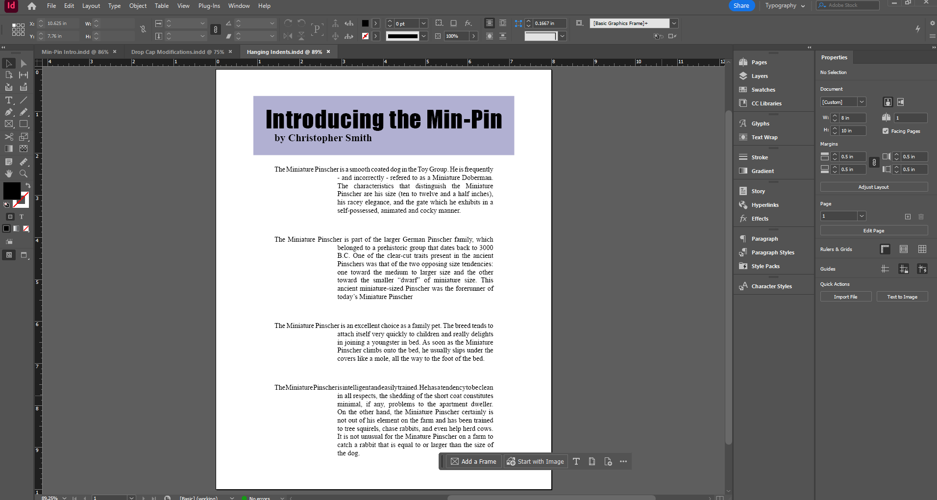Expand the Basic Graphics Frame style dropdown
Viewport: 937px width, 500px height.
[674, 23]
